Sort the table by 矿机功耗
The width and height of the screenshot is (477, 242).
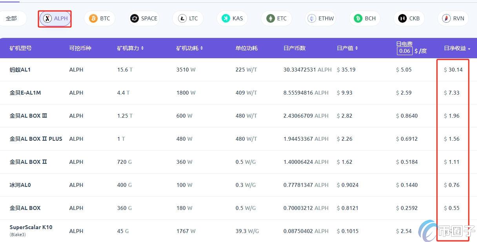coord(190,48)
